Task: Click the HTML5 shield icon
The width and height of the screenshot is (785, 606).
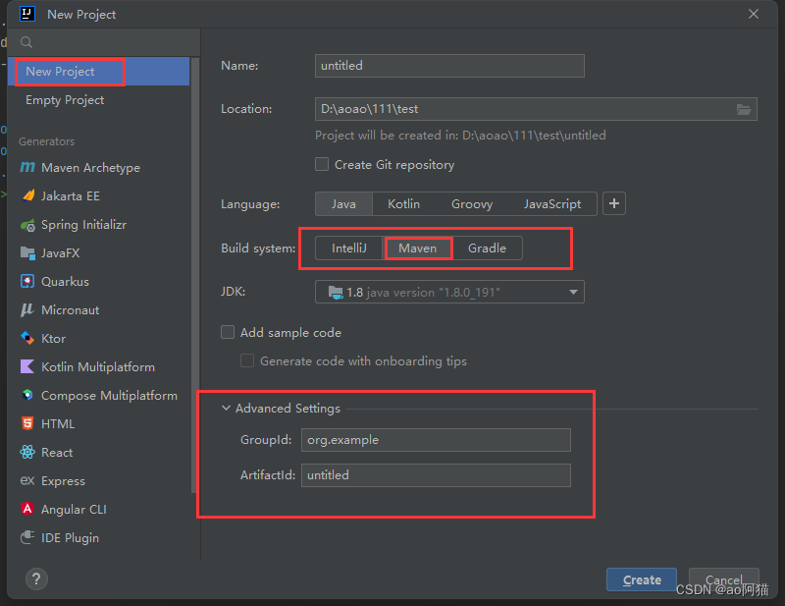Action: (x=27, y=423)
